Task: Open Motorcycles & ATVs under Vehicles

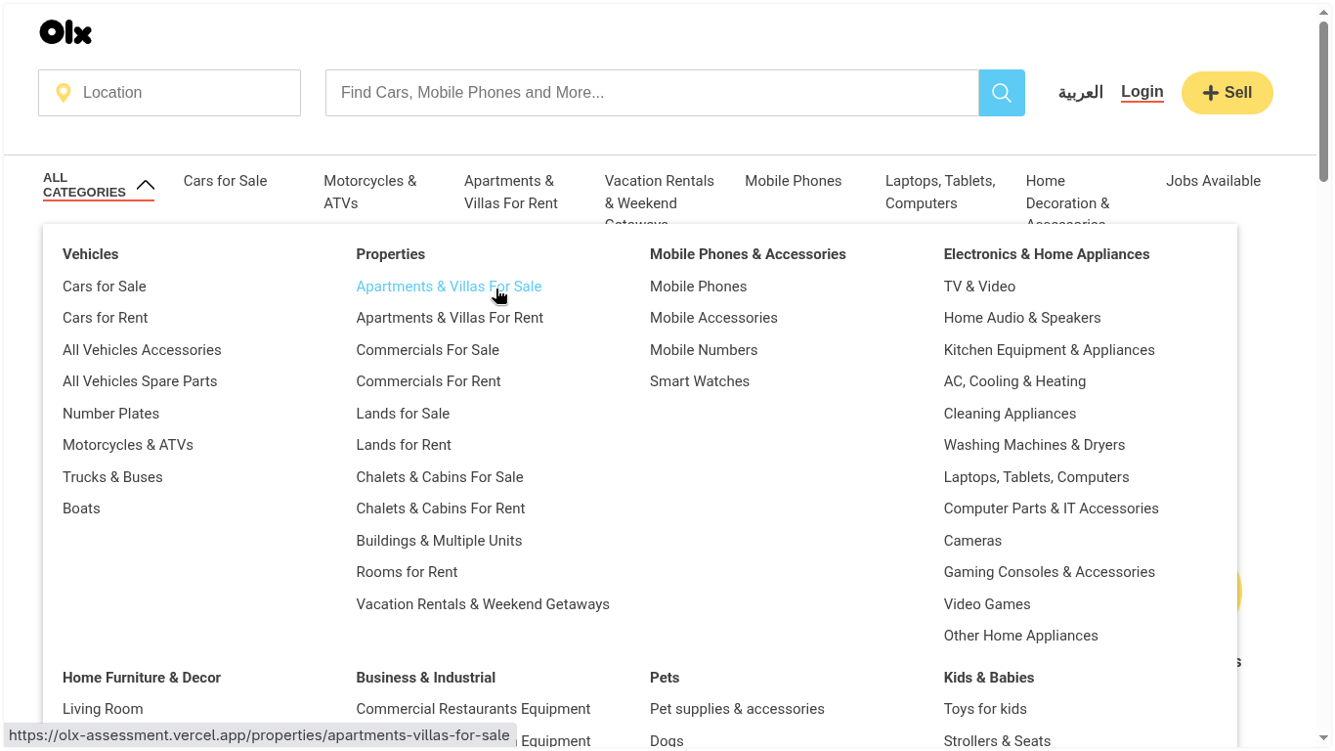Action: [128, 445]
